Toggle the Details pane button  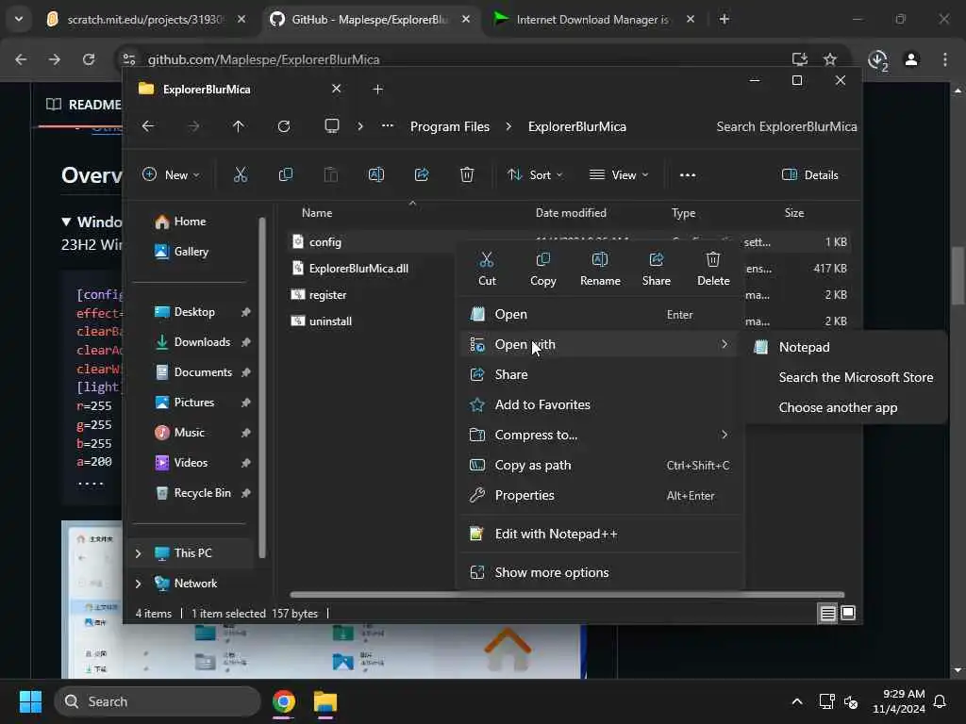pos(809,174)
